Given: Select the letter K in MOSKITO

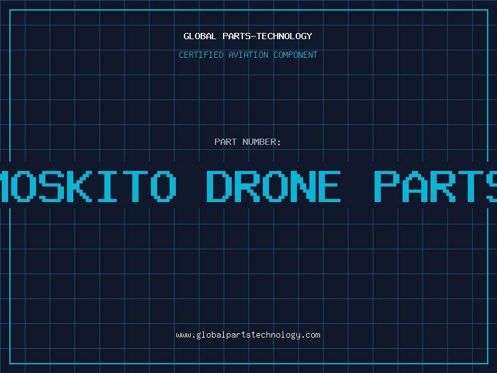Looking at the screenshot, I should pos(80,186).
